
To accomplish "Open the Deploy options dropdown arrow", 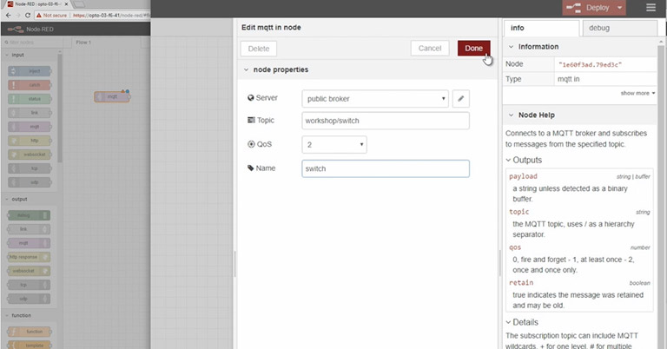I will point(620,8).
